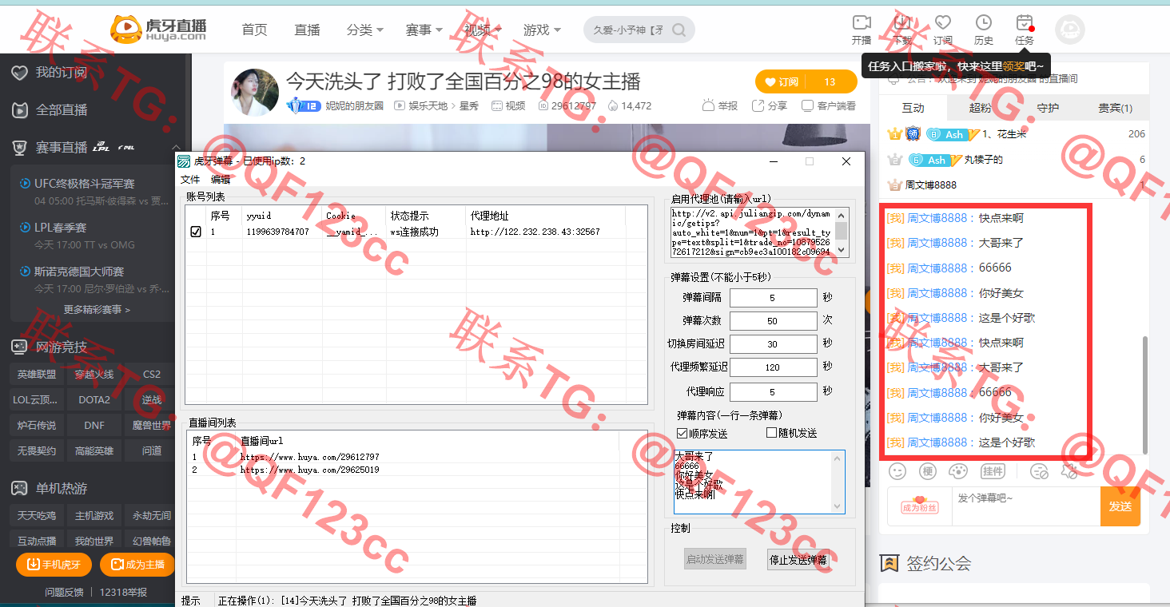The height and width of the screenshot is (607, 1170).
Task: Switch to the 贵宾(1) tab
Action: pos(1115,108)
